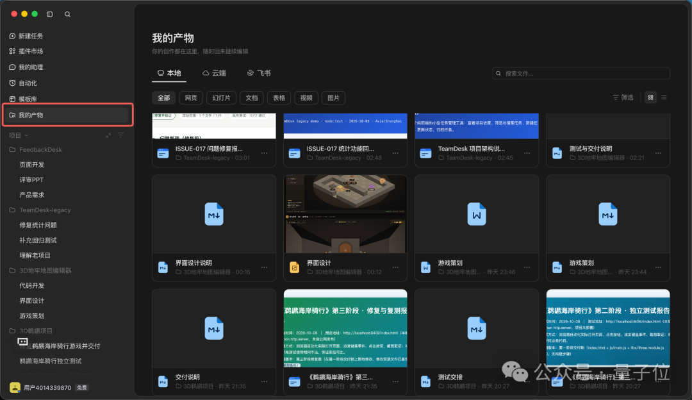Filter by 网页 type

[x=191, y=97]
